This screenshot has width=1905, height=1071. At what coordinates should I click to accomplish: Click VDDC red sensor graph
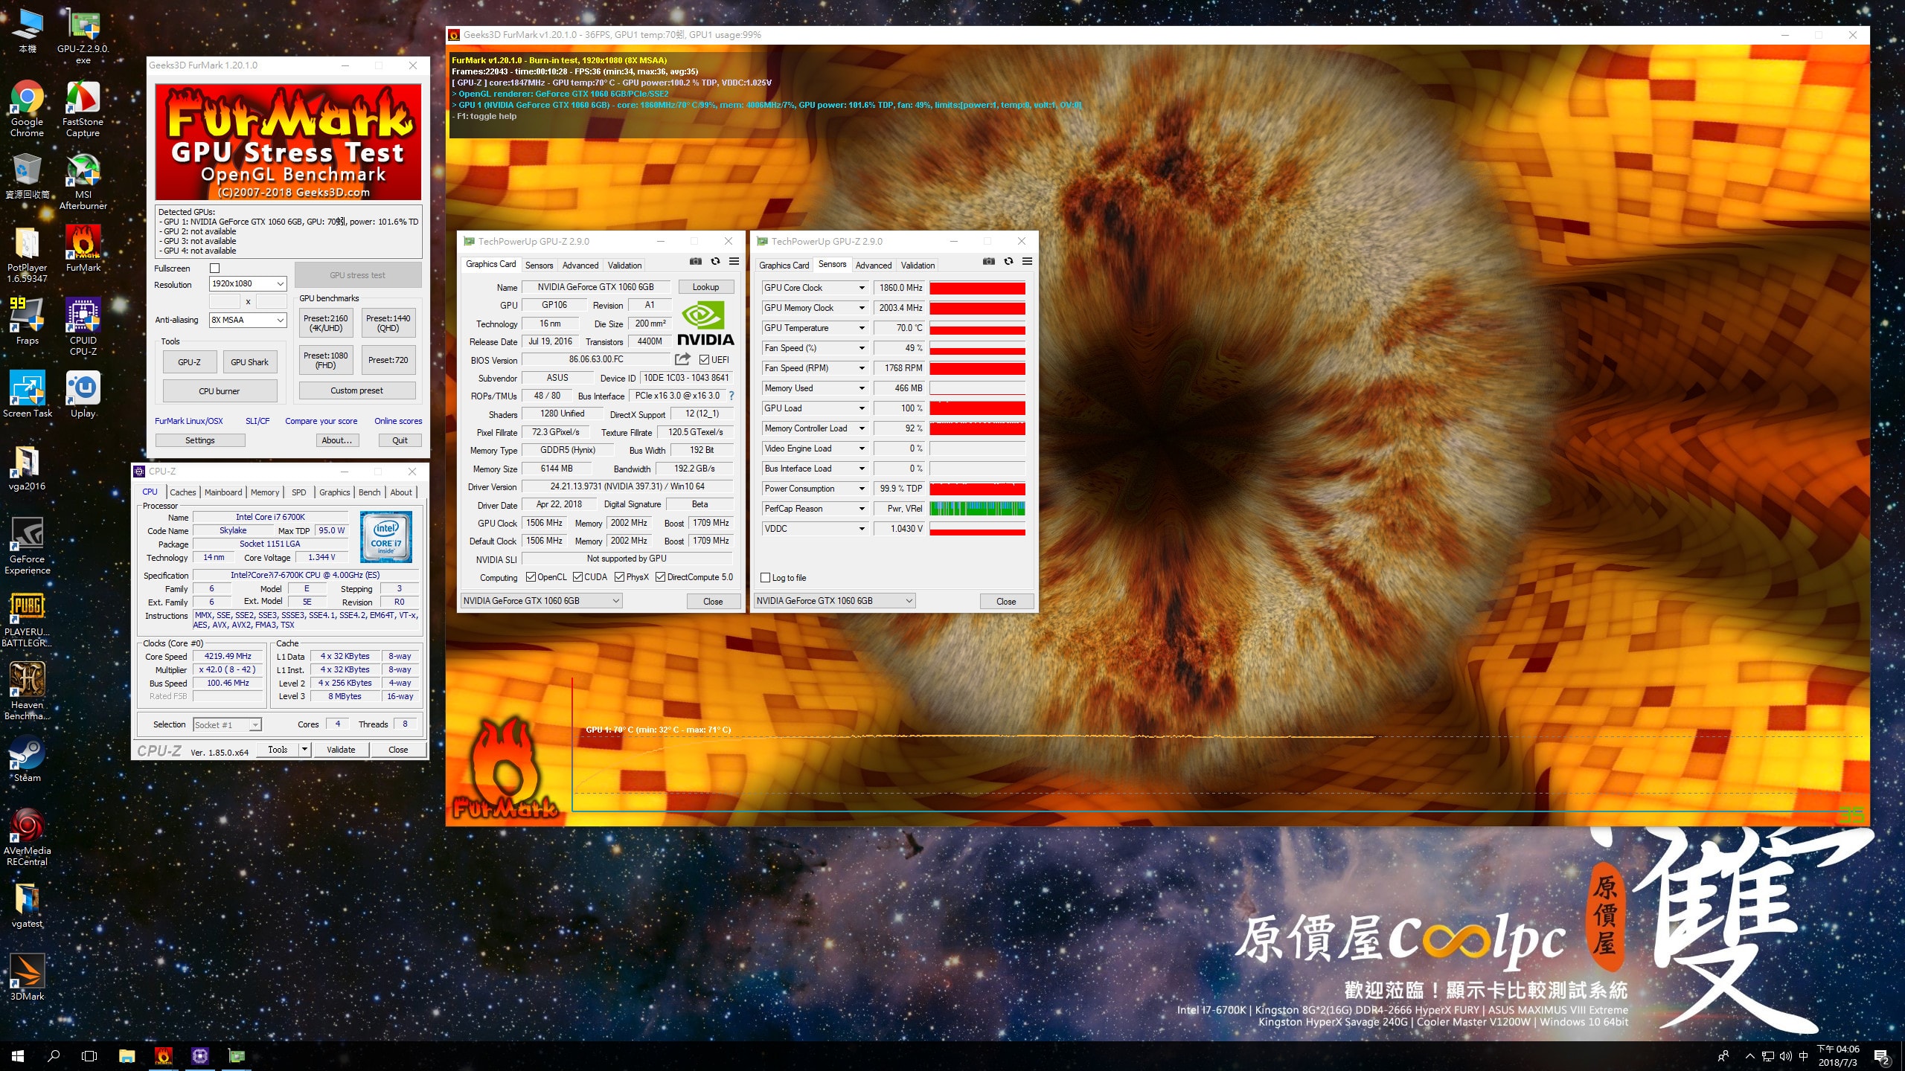[977, 529]
